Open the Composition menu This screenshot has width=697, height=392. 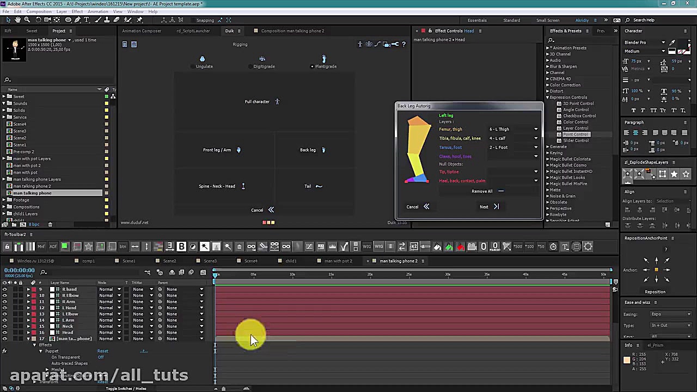39,11
